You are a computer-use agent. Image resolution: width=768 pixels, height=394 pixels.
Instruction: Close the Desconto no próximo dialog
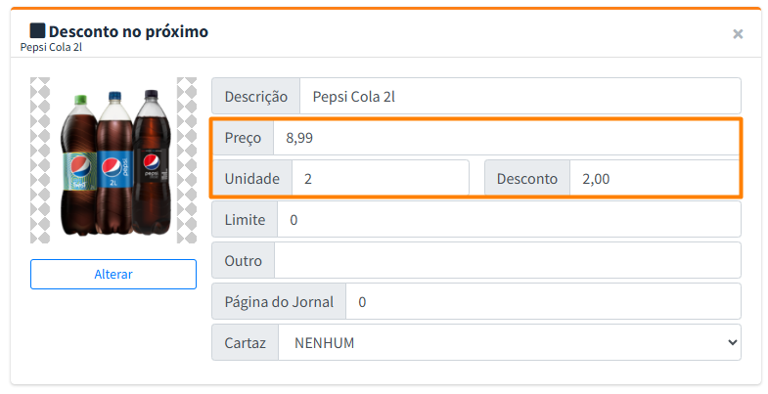pos(738,34)
